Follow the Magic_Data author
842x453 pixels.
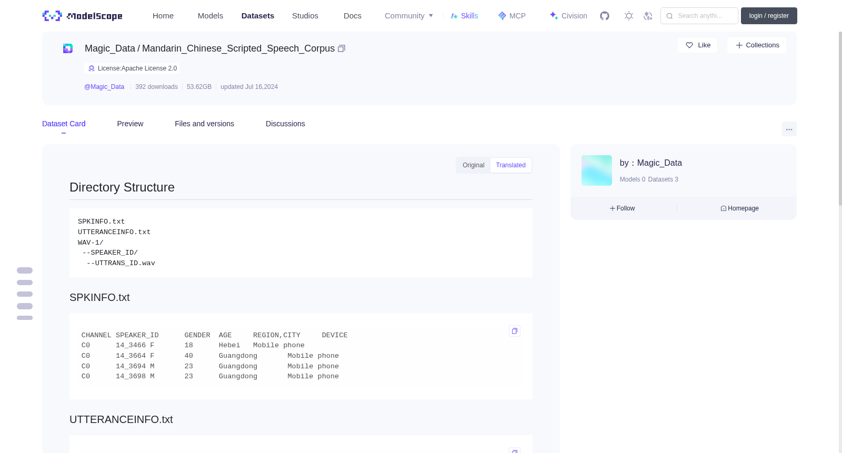[x=622, y=208]
